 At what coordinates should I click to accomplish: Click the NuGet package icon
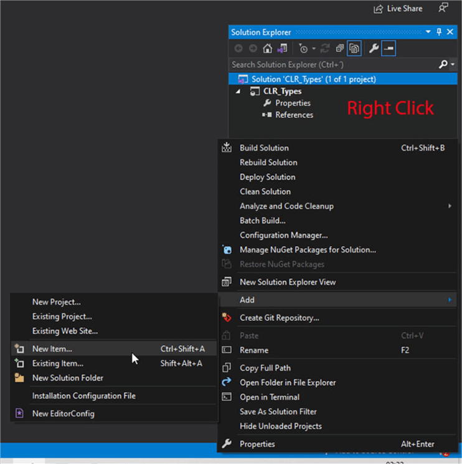tap(227, 250)
